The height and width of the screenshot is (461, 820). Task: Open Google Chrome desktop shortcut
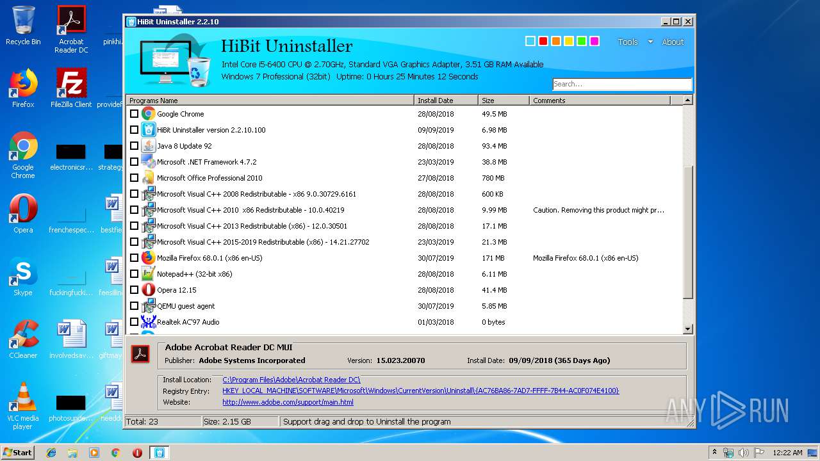click(23, 156)
